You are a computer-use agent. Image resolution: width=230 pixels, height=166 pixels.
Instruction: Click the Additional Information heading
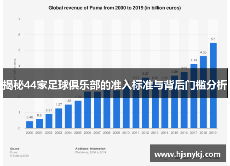[x=91, y=149]
